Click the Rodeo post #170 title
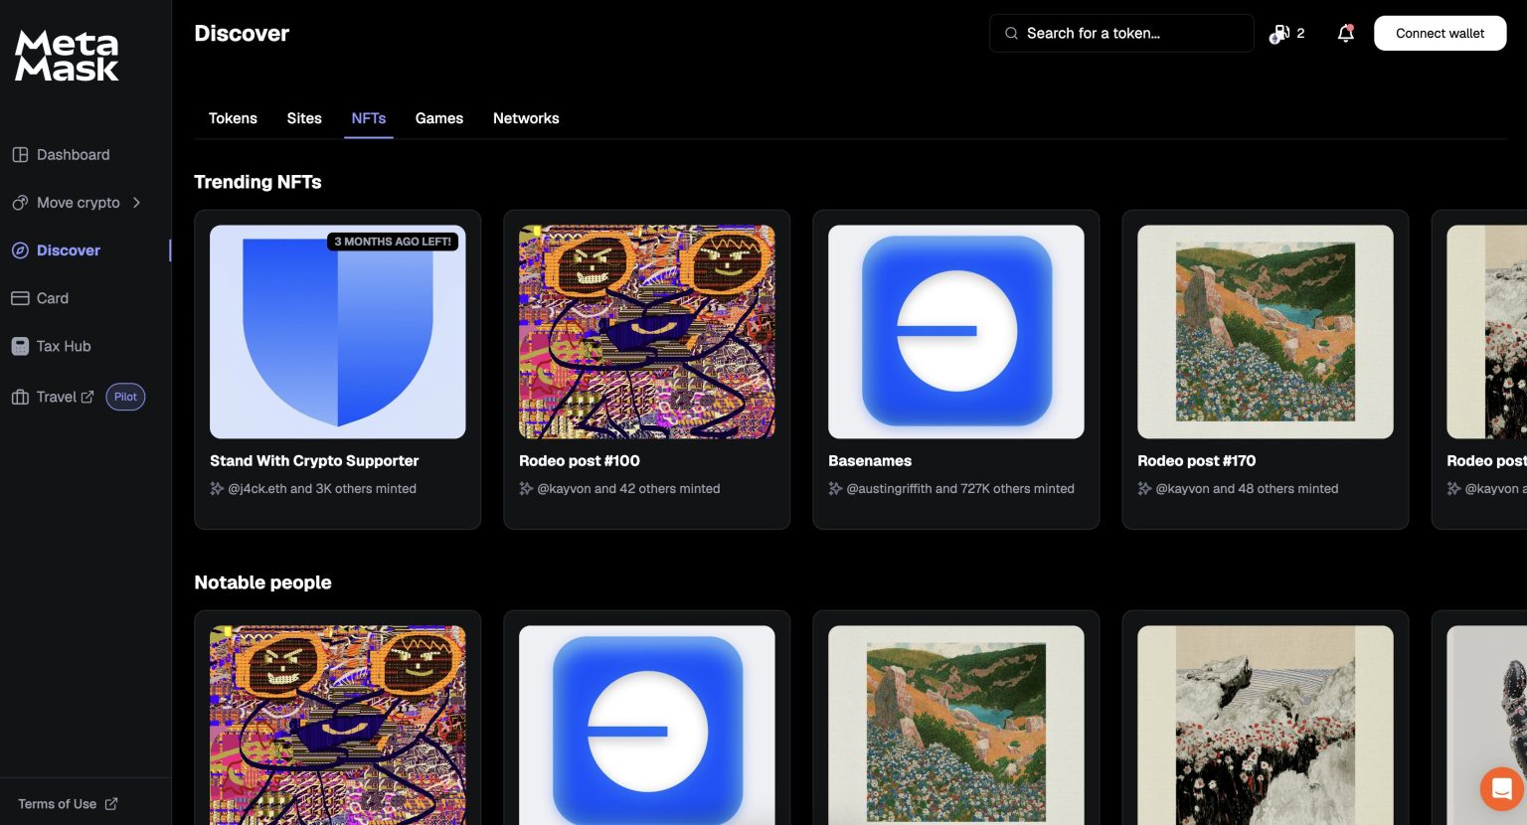The width and height of the screenshot is (1527, 825). pyautogui.click(x=1197, y=460)
